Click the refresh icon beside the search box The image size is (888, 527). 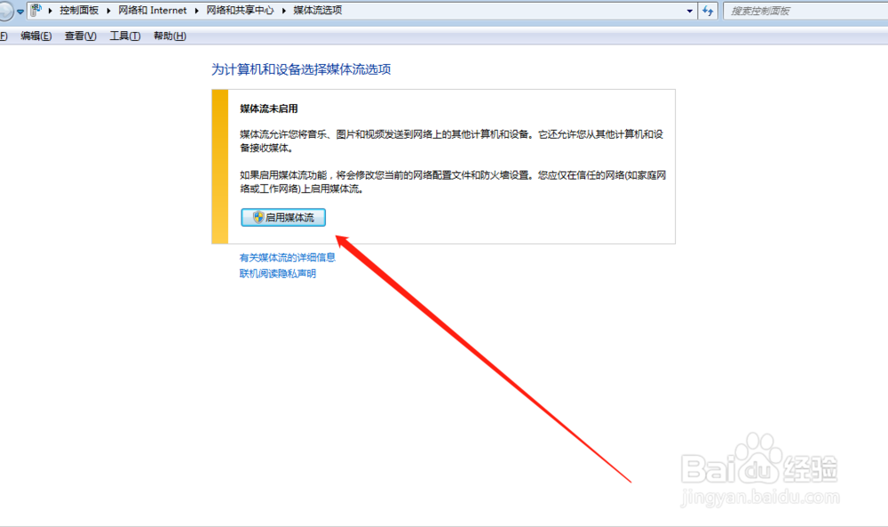point(706,10)
